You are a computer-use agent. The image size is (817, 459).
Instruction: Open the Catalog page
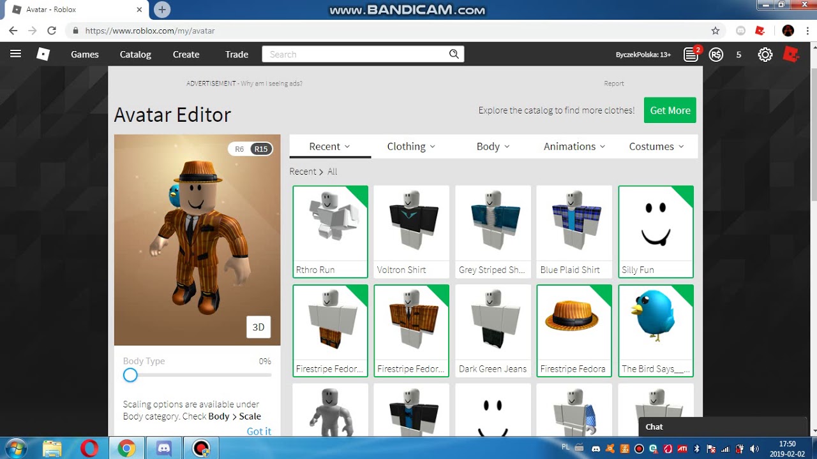[x=135, y=54]
